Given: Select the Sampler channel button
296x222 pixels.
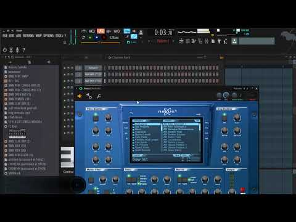Looking at the screenshot, I should tap(93, 68).
